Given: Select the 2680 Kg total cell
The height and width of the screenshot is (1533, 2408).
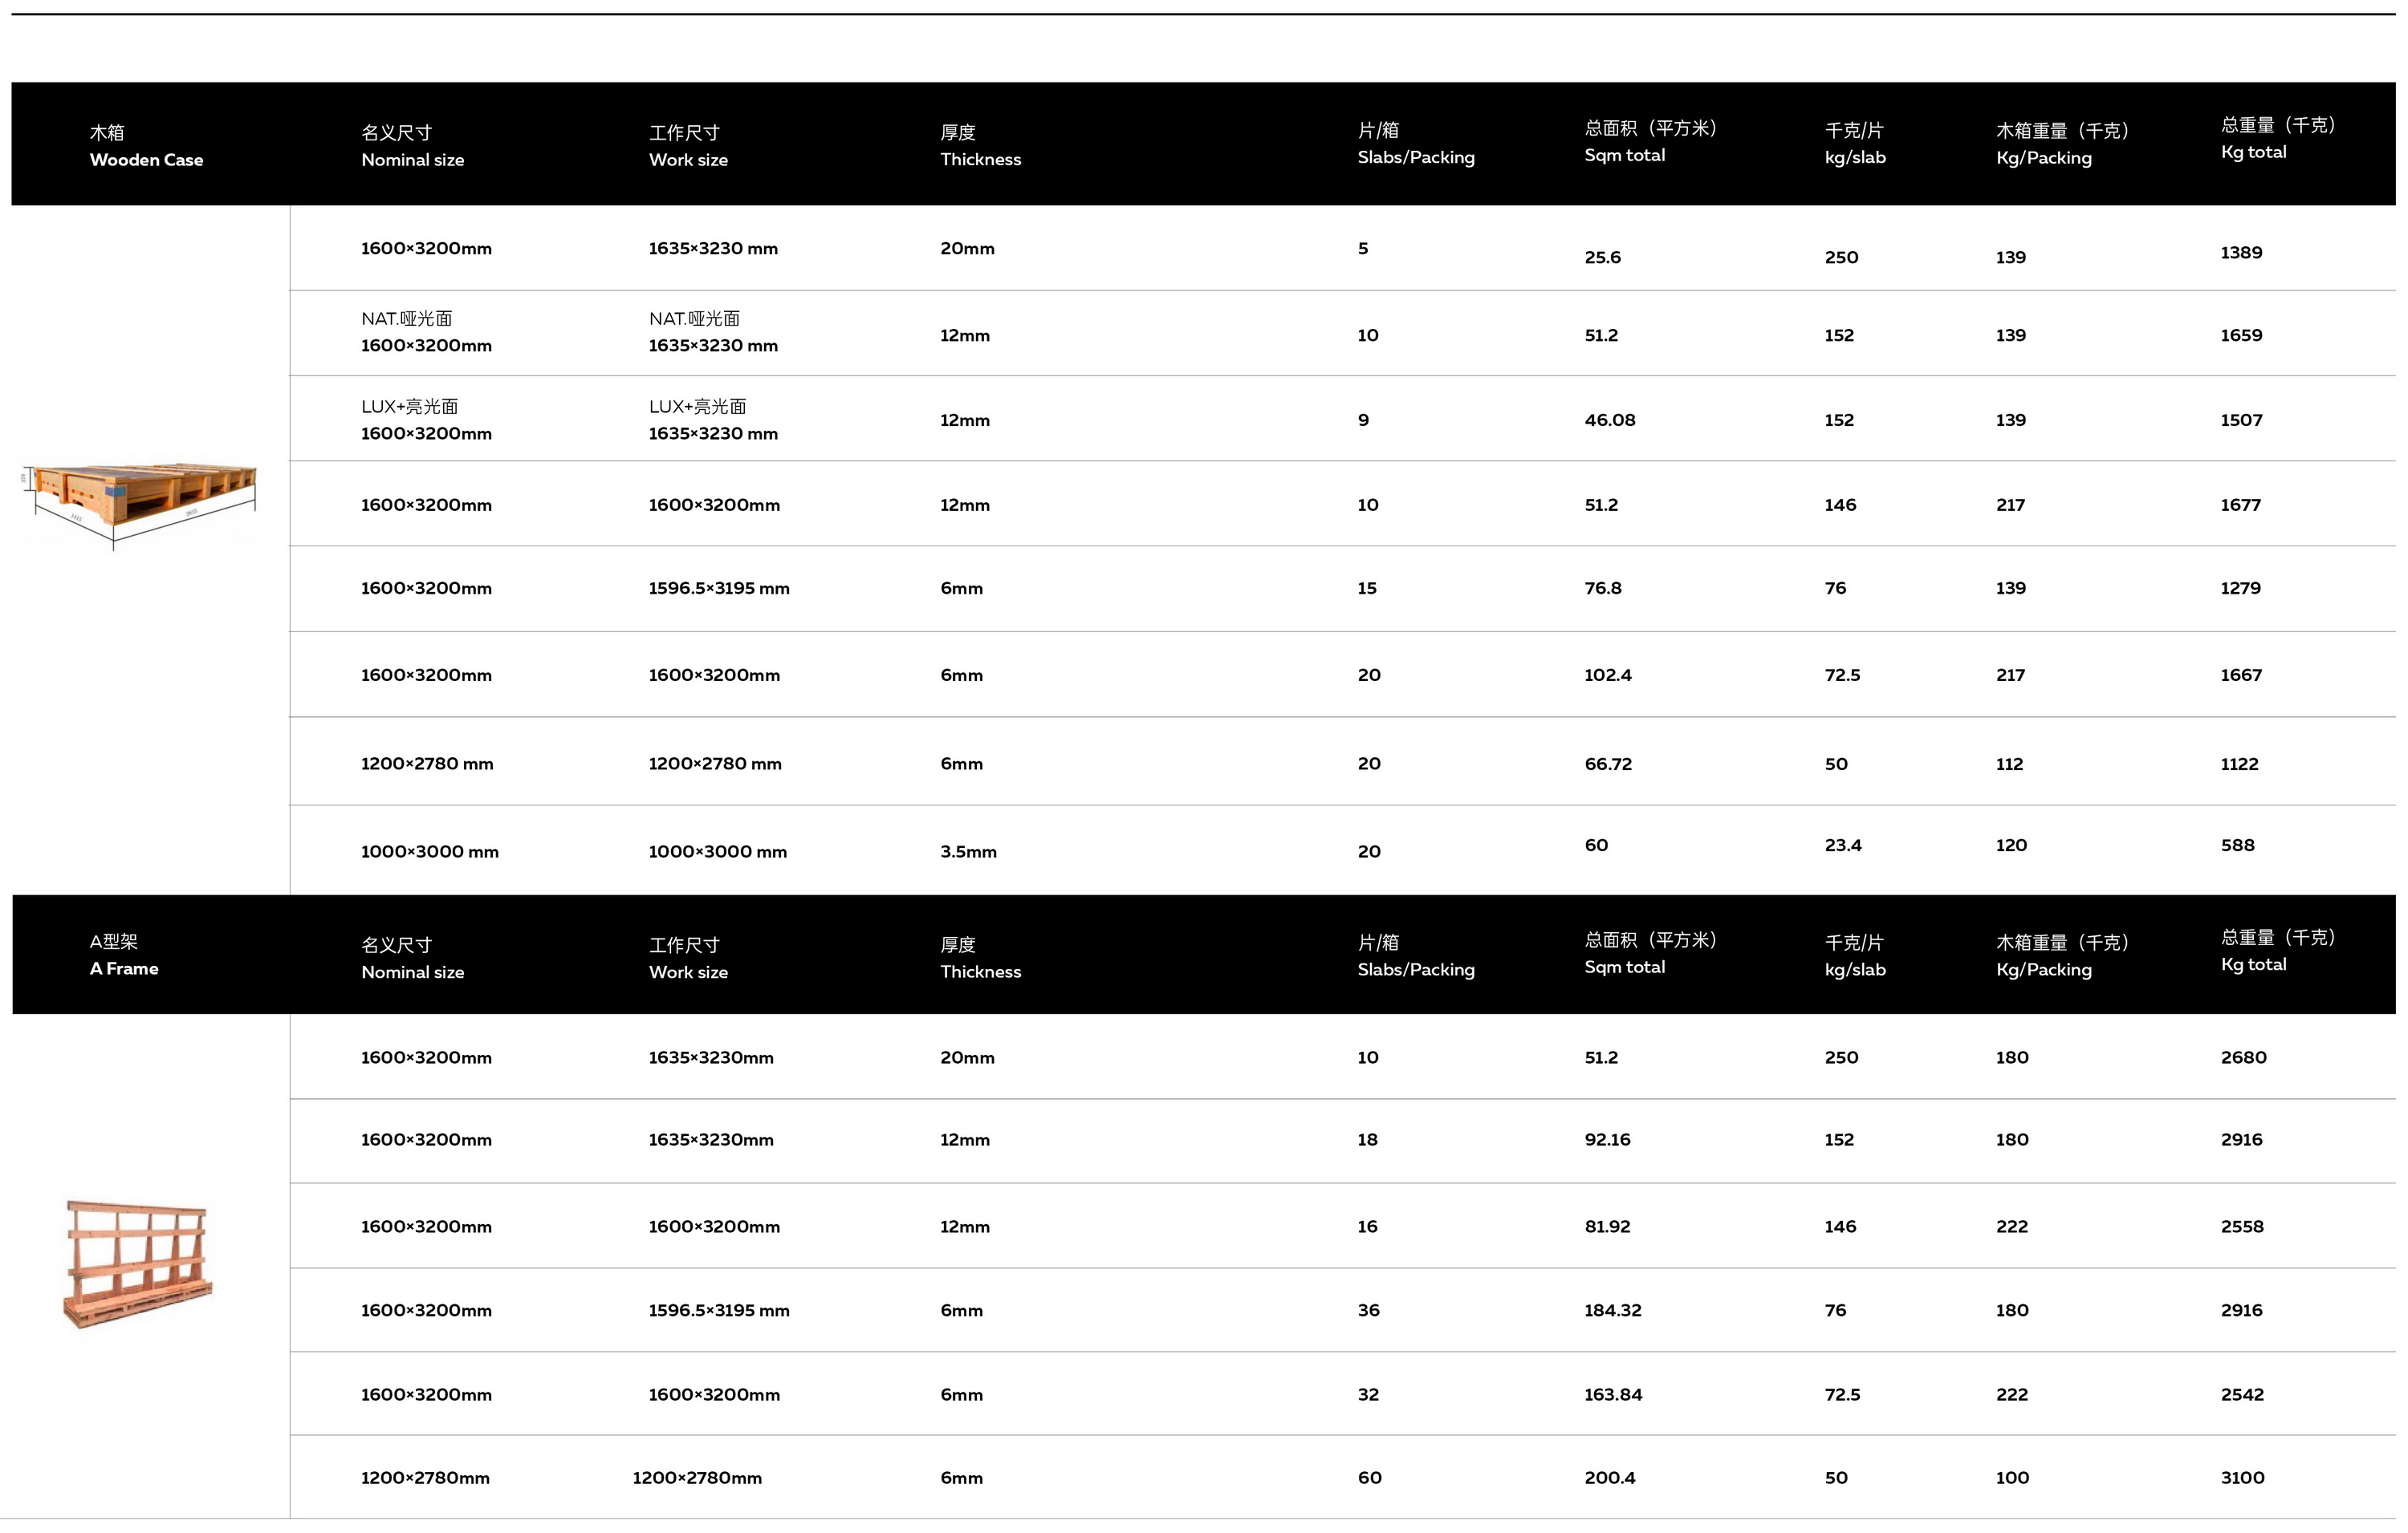Looking at the screenshot, I should click(2244, 1058).
